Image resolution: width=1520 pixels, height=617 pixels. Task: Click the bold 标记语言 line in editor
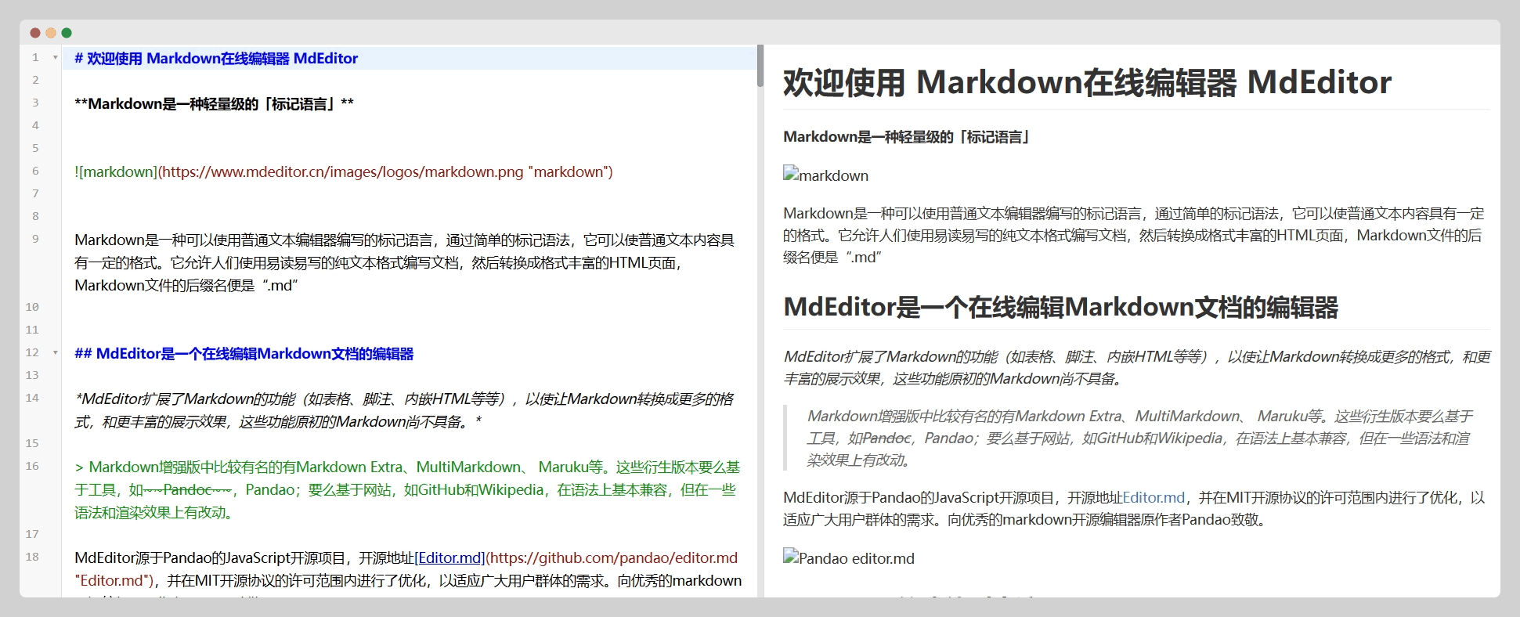pos(214,104)
